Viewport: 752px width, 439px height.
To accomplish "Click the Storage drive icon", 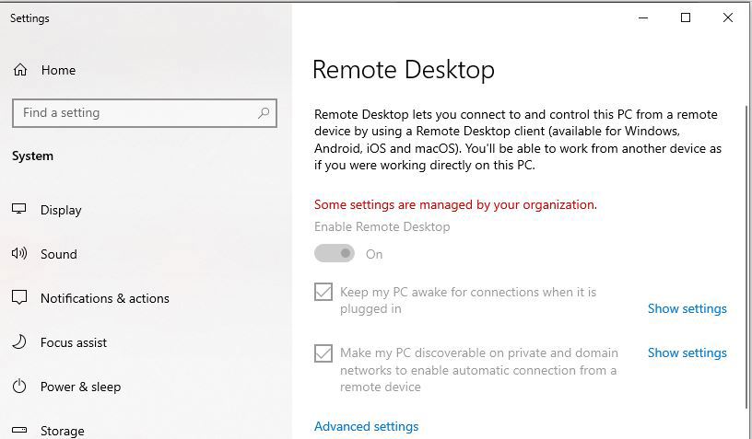I will click(x=19, y=430).
